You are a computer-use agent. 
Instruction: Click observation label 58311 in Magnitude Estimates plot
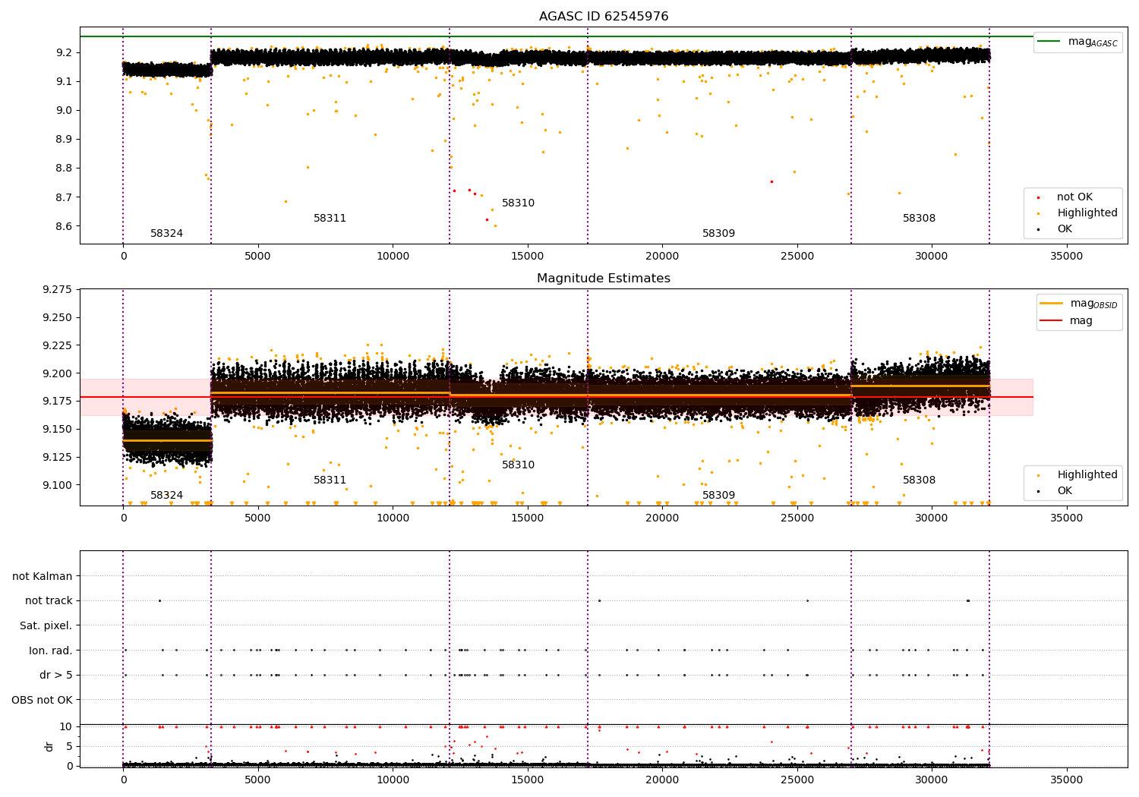click(330, 480)
